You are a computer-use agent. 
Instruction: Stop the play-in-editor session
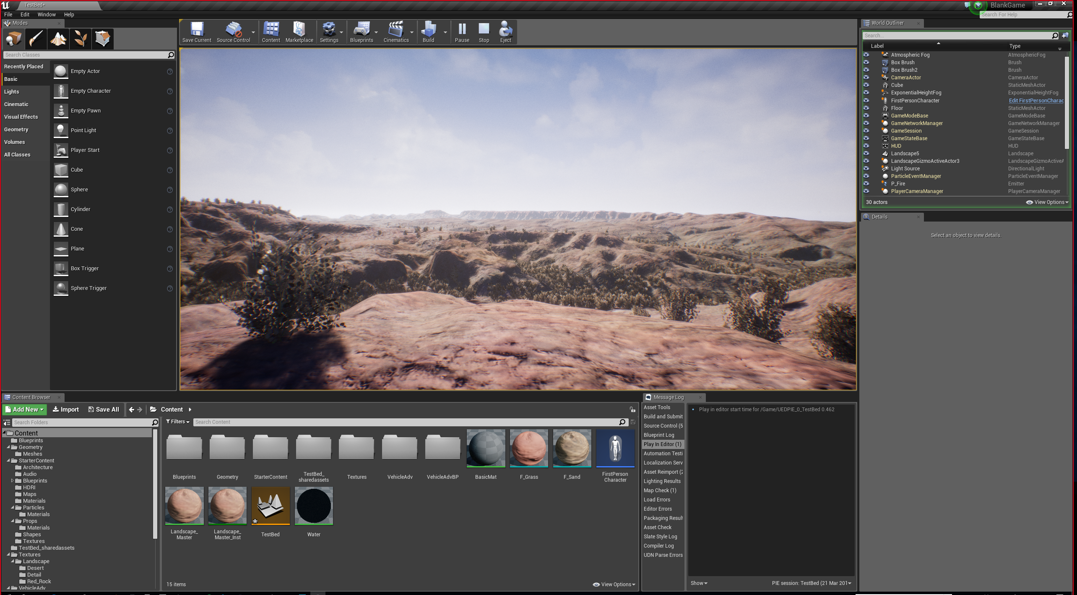click(x=484, y=32)
